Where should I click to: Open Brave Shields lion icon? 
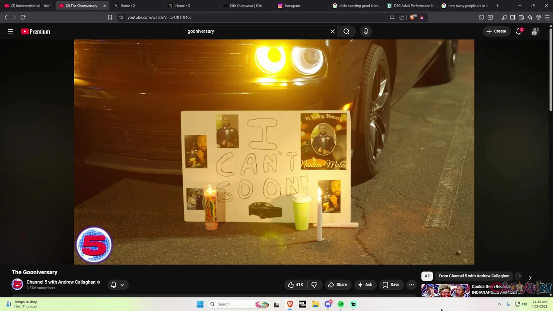(412, 17)
